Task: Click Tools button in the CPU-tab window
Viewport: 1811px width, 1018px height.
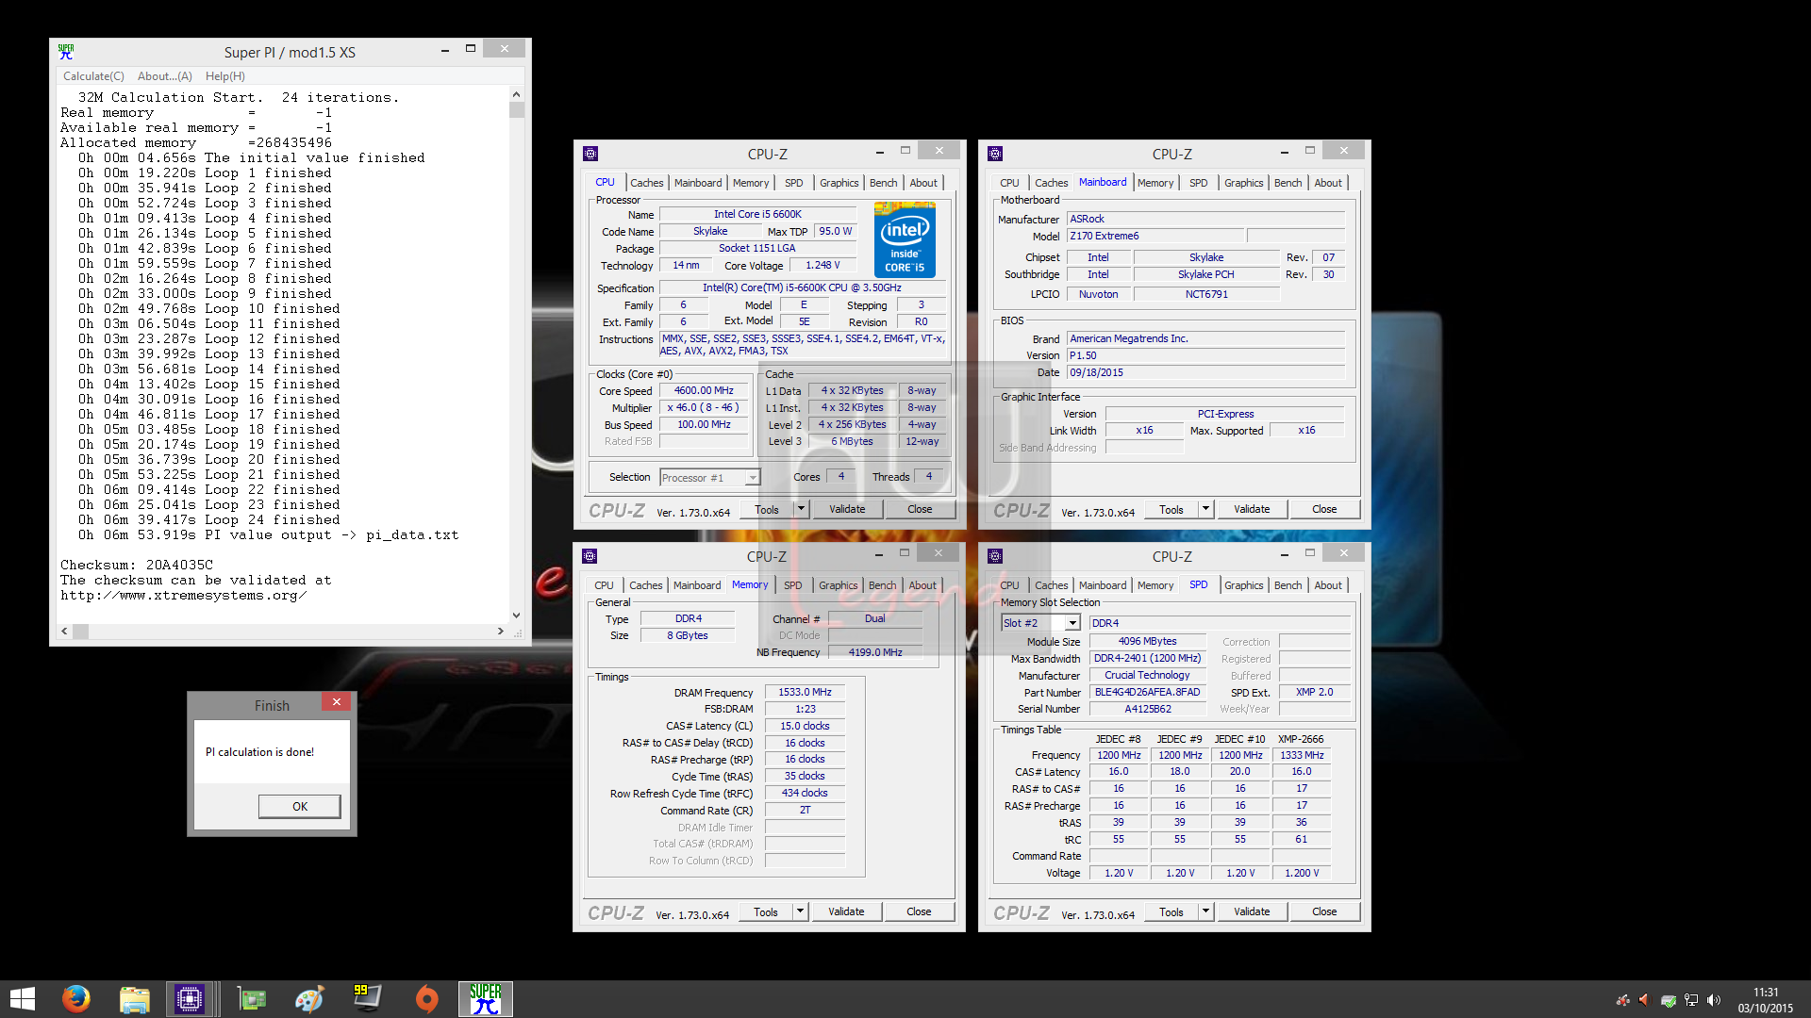Action: pyautogui.click(x=767, y=509)
